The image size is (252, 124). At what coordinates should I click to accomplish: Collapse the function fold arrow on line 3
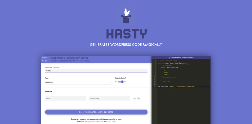[x=156, y=64]
